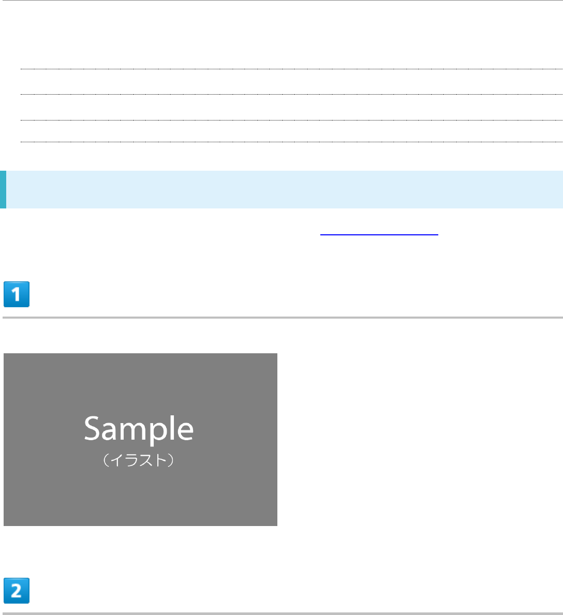Click the teal accent bar on the section header
Screen dimensions: 563x615
(3, 189)
